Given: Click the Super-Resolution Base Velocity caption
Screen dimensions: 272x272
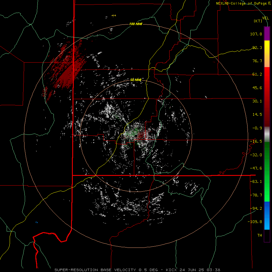Looking at the screenshot, I should tap(137, 270).
